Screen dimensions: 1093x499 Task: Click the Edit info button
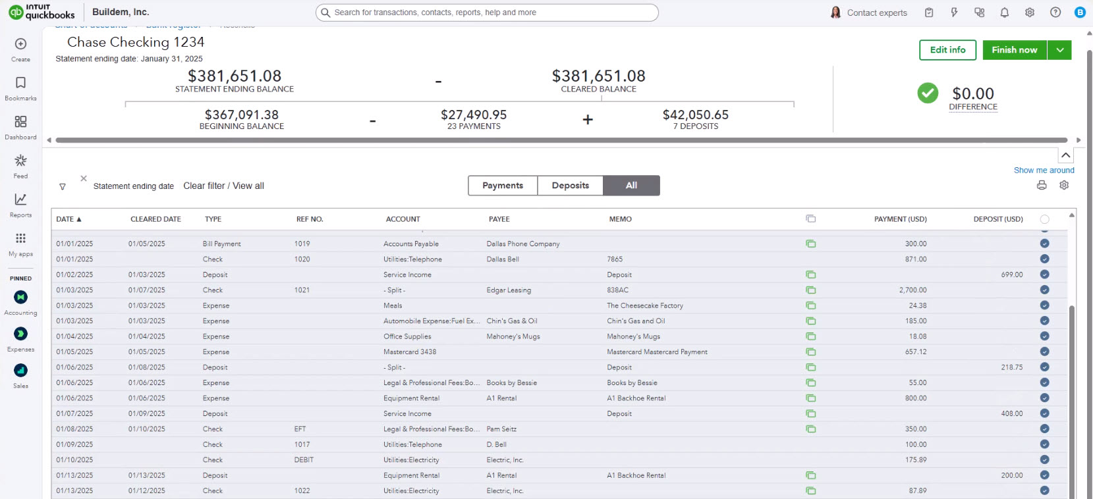[947, 50]
